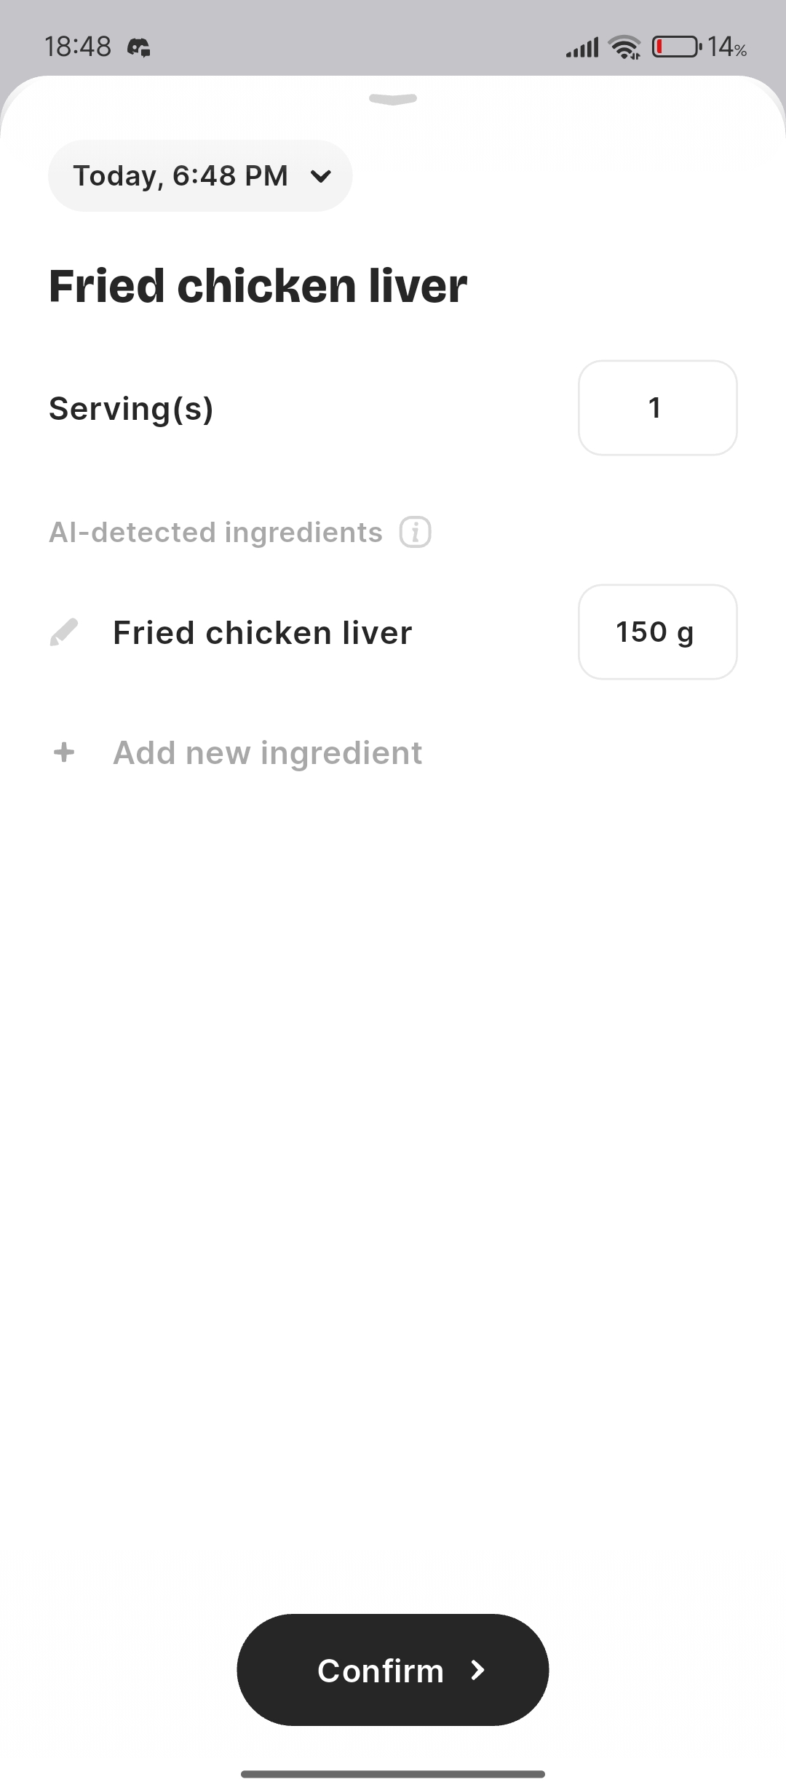
Task: Tap the "Fried chicken liver" meal title
Action: click(x=258, y=285)
